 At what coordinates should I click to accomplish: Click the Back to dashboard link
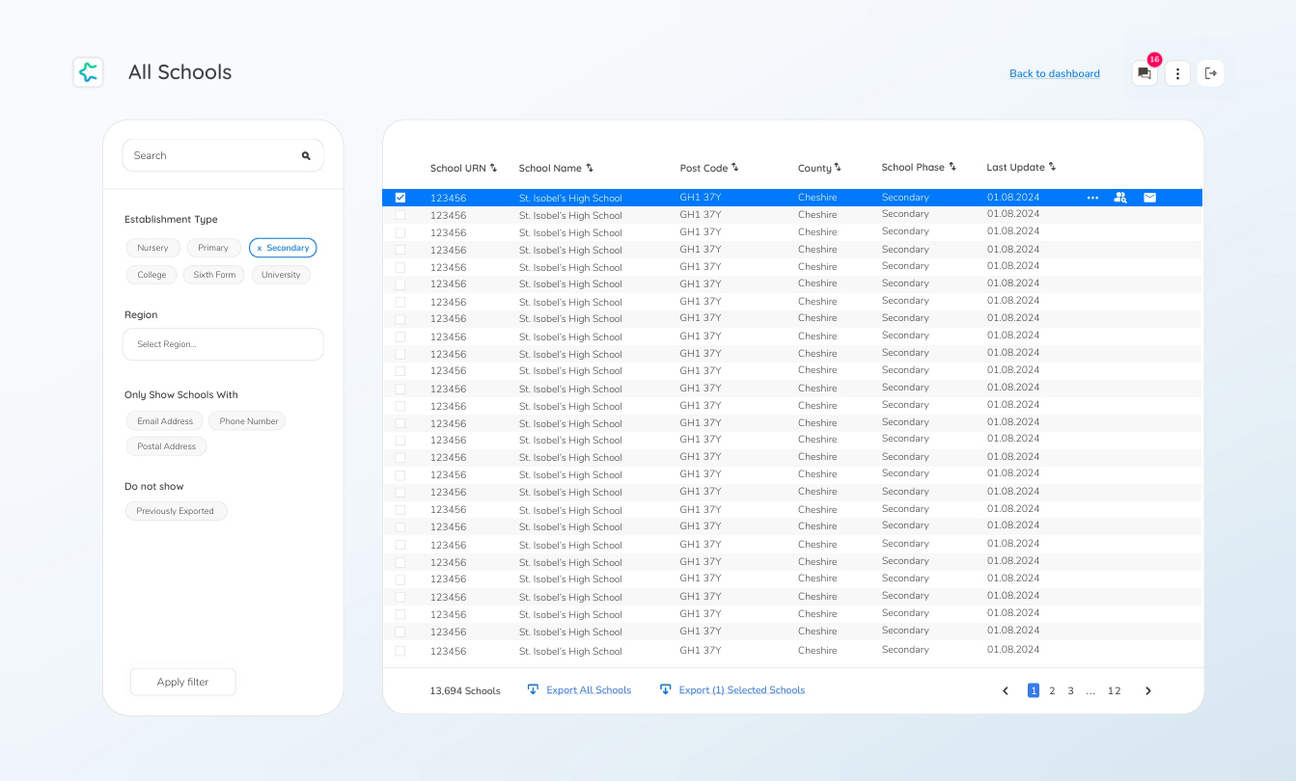1054,73
